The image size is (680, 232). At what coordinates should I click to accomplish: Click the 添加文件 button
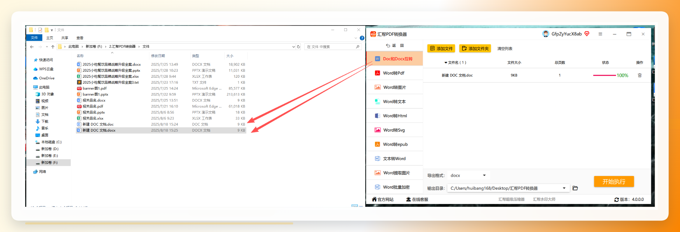pos(441,48)
